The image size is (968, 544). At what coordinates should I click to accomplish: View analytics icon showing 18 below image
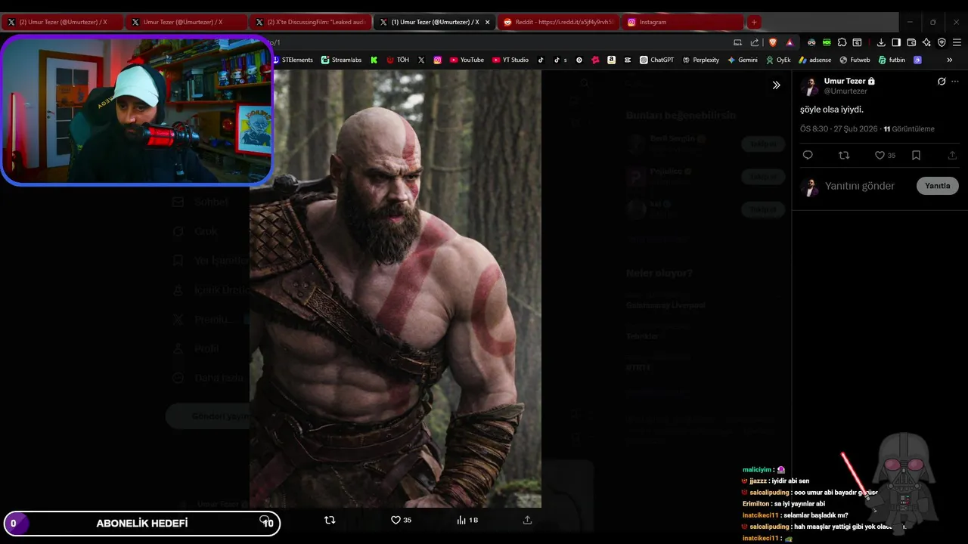[467, 521]
